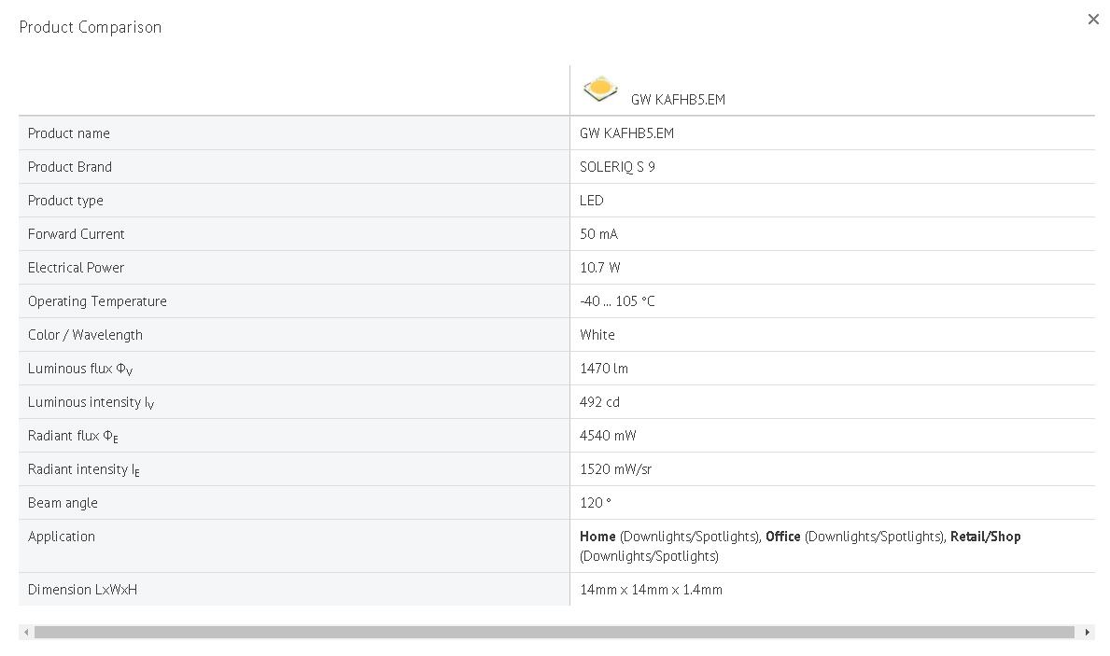Image resolution: width=1110 pixels, height=656 pixels.
Task: Click the horizontal scrollbar thumb
Action: tap(555, 632)
